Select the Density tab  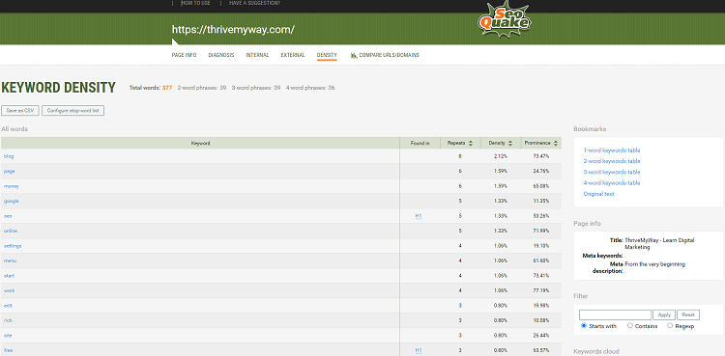[327, 55]
